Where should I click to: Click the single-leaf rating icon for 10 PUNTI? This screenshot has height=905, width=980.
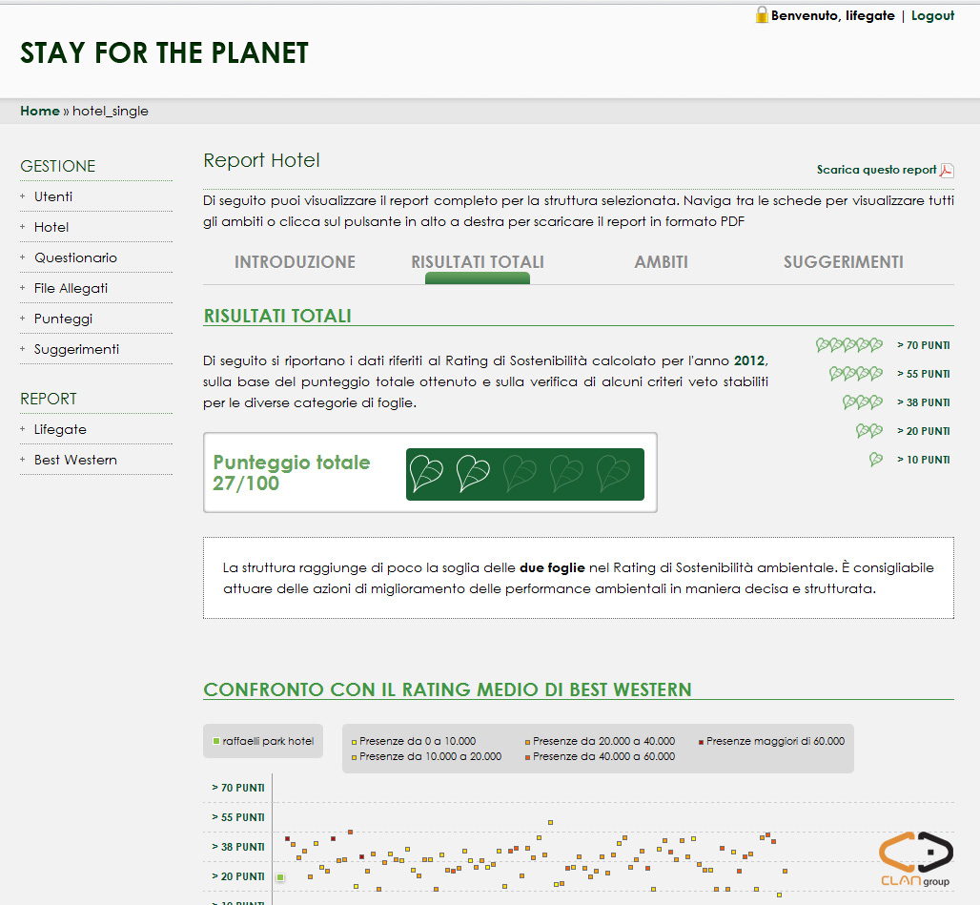(876, 460)
